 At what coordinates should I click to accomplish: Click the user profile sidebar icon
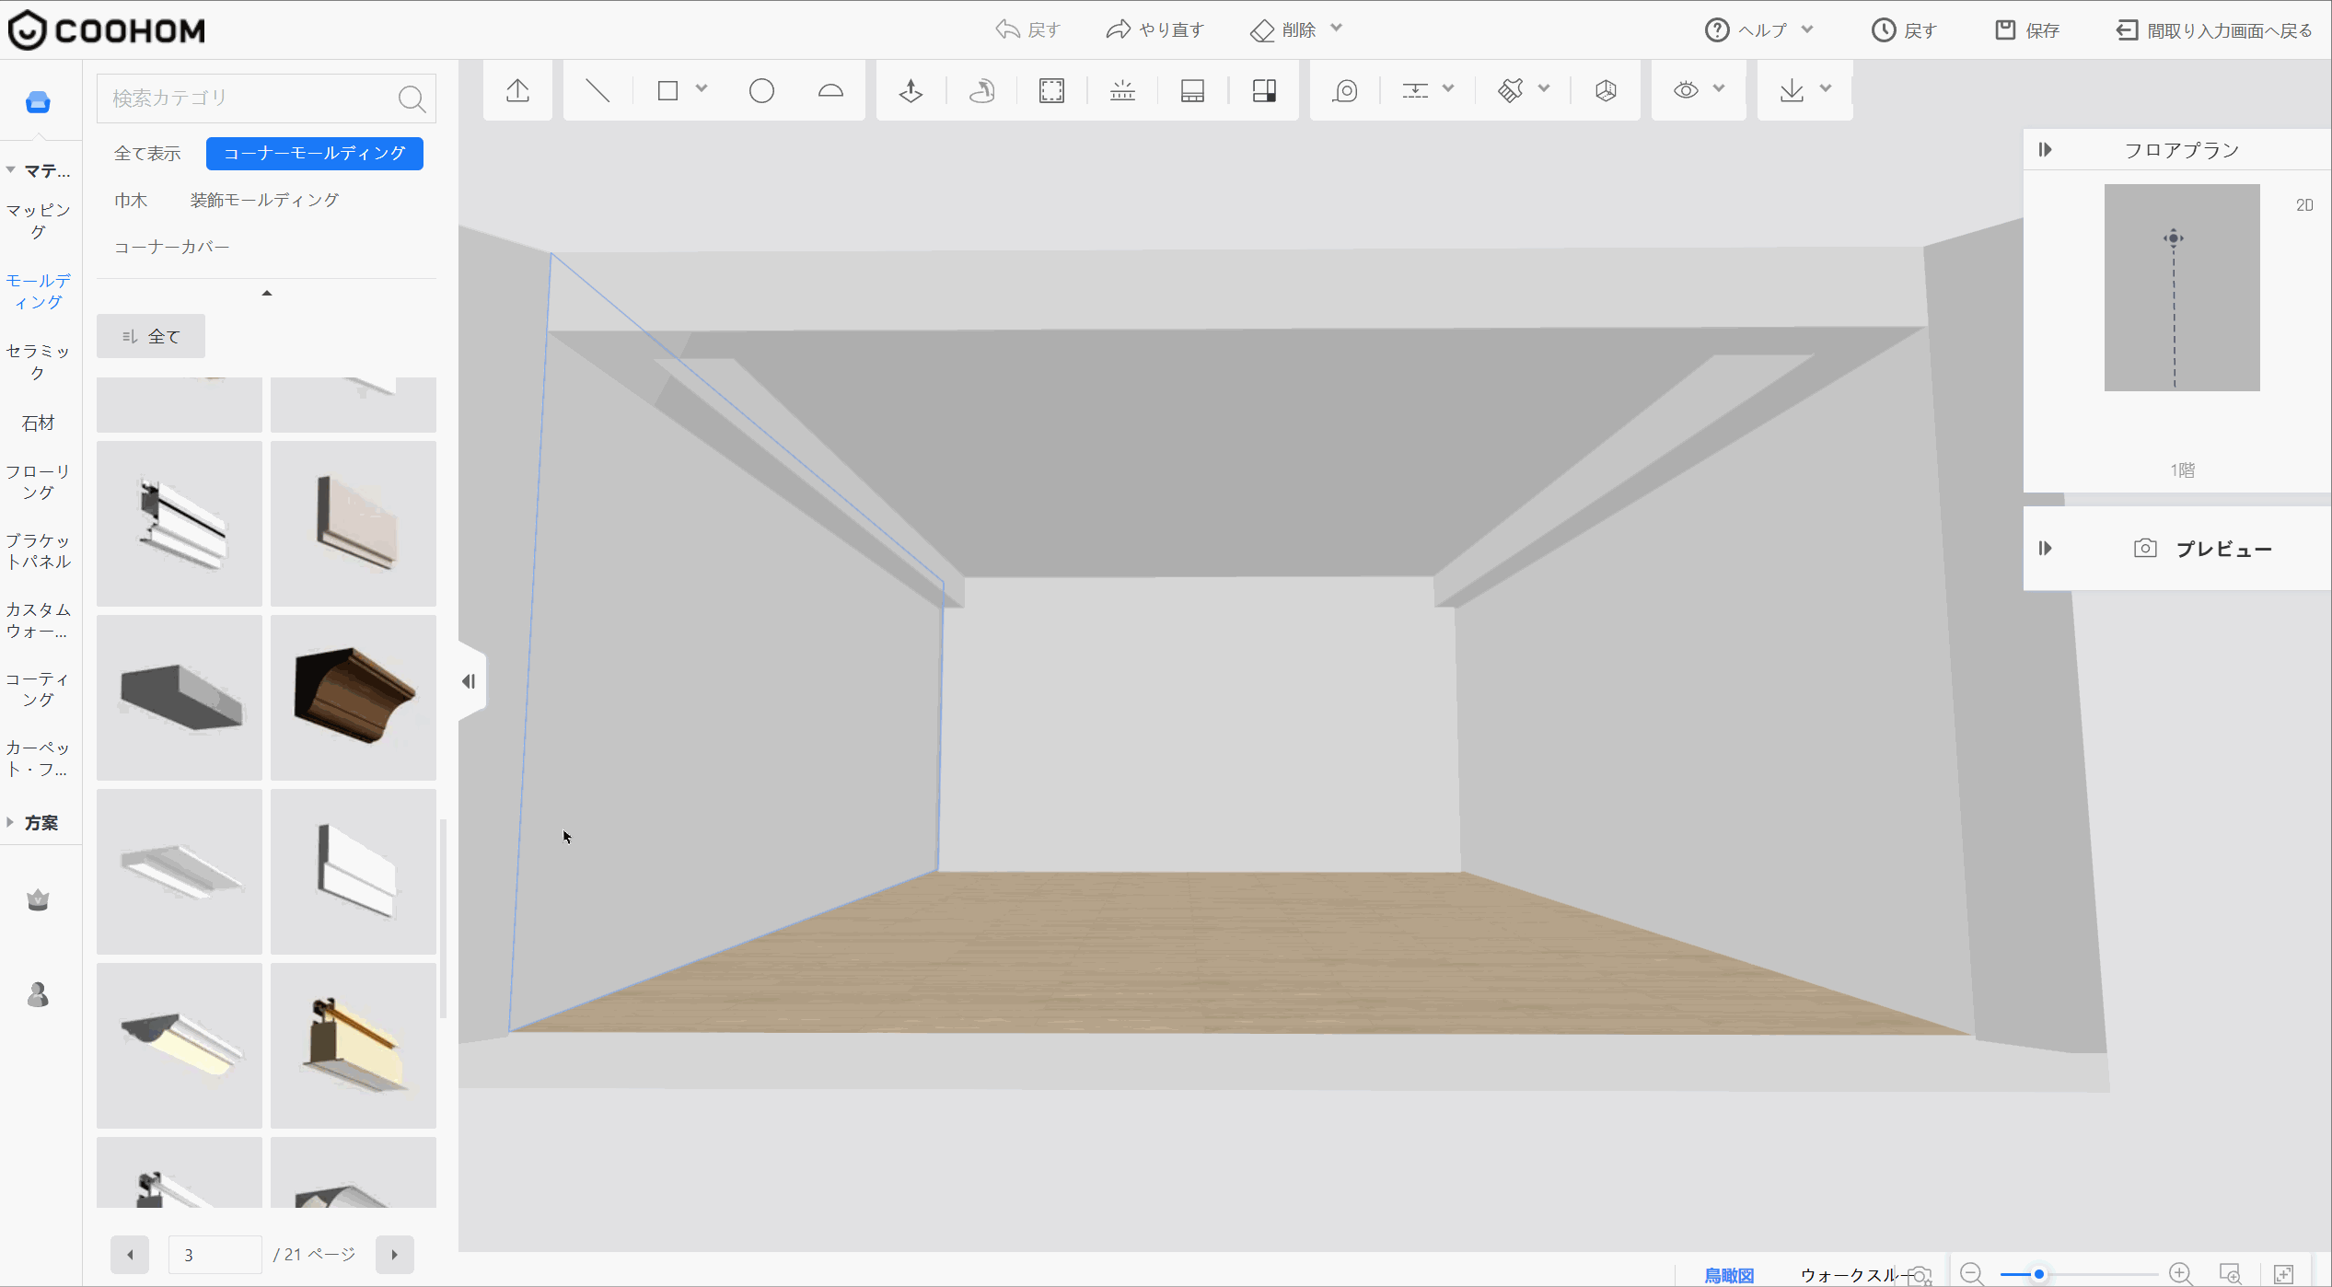pos(38,995)
